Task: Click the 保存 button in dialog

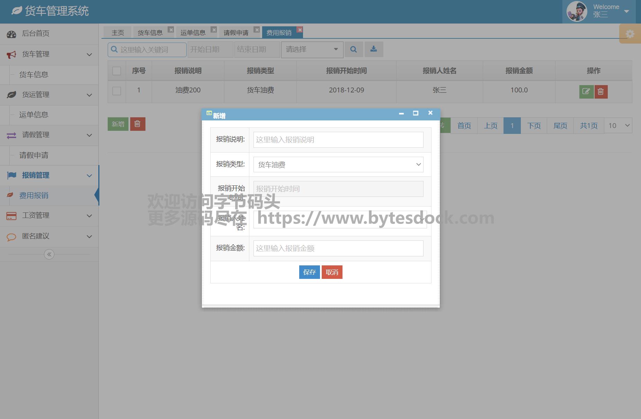Action: [x=309, y=272]
